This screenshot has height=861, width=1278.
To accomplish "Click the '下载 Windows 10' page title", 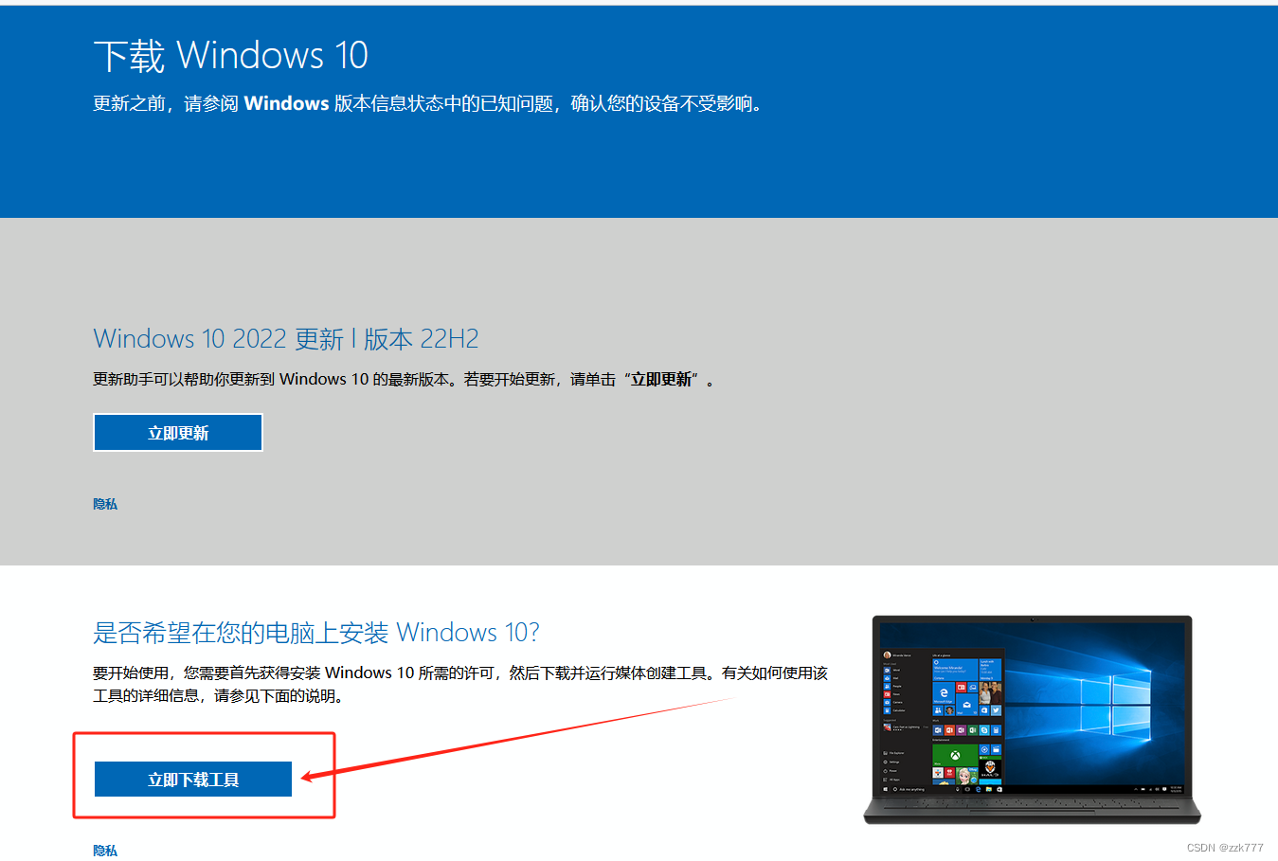I will (x=231, y=56).
